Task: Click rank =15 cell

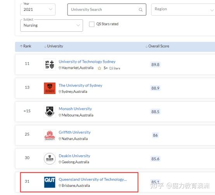Action: pos(27,111)
